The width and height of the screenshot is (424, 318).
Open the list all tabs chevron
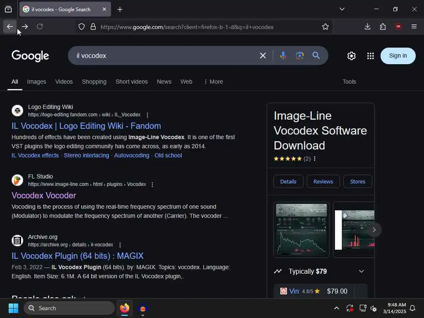[342, 9]
